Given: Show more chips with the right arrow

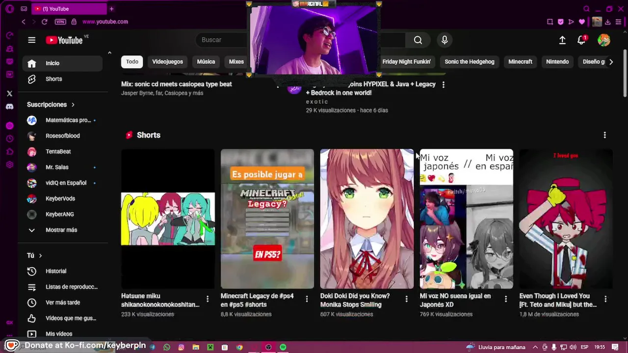Looking at the screenshot, I should [x=611, y=62].
